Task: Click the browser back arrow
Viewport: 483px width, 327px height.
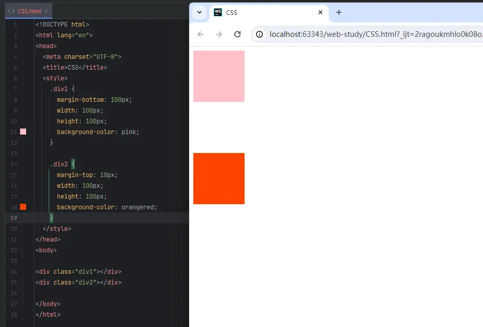Action: pyautogui.click(x=200, y=34)
